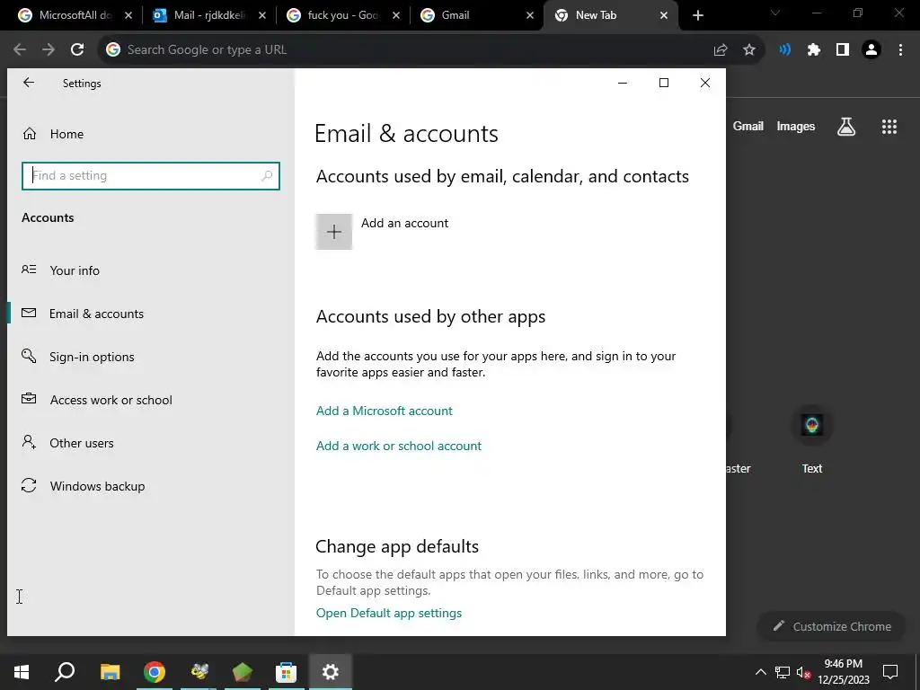Toggle Chrome side panel icon
Image resolution: width=920 pixels, height=690 pixels.
pos(843,50)
